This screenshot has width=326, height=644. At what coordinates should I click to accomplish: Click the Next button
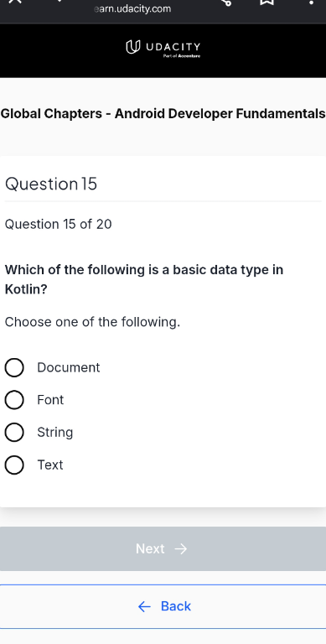pos(163,548)
